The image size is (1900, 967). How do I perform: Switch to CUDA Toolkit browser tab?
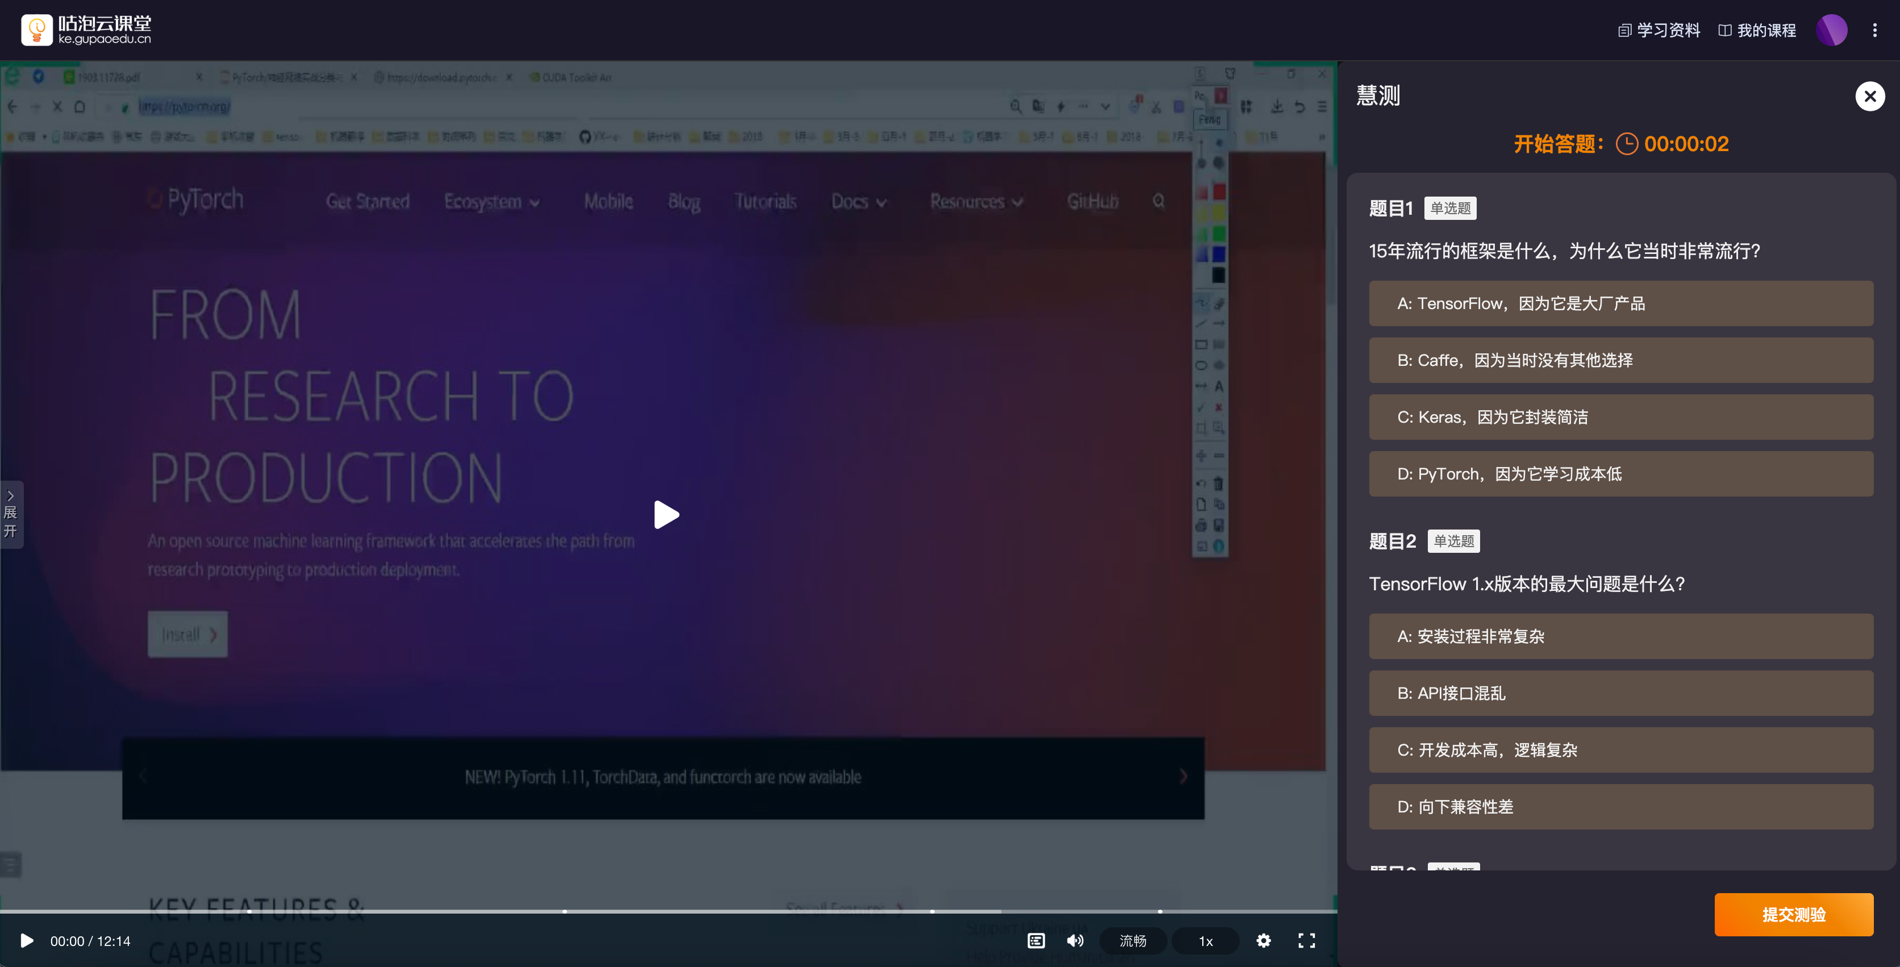(x=572, y=77)
